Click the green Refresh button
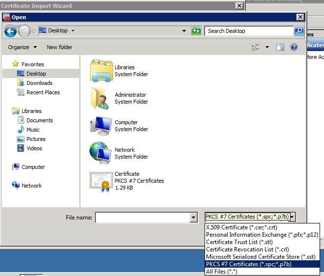The image size is (324, 276). [196, 31]
